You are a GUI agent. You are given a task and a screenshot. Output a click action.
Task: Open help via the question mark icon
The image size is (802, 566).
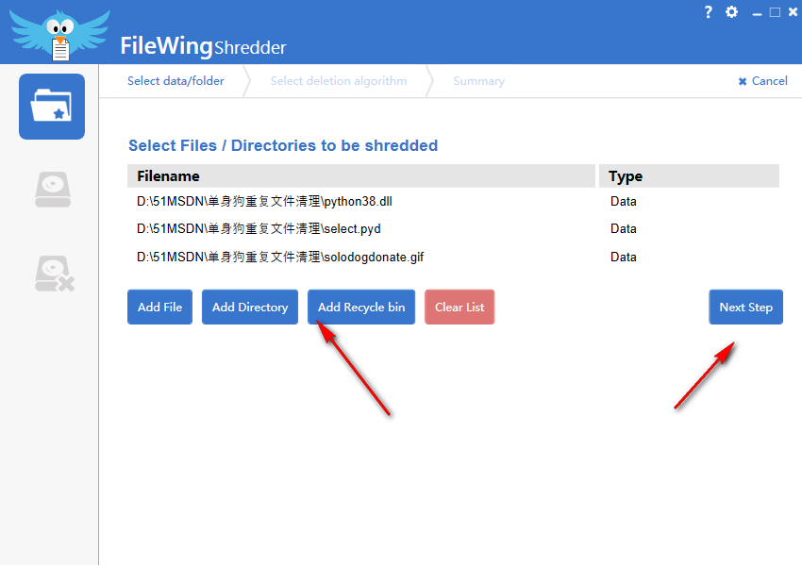coord(709,12)
